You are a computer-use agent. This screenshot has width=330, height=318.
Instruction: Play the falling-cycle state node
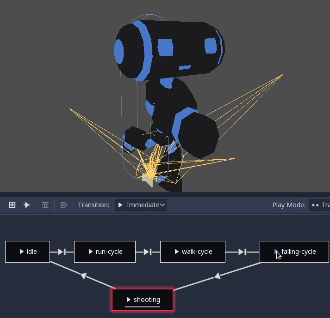[x=276, y=252]
